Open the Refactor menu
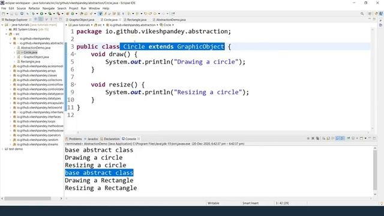384x216 pixels. (34, 8)
